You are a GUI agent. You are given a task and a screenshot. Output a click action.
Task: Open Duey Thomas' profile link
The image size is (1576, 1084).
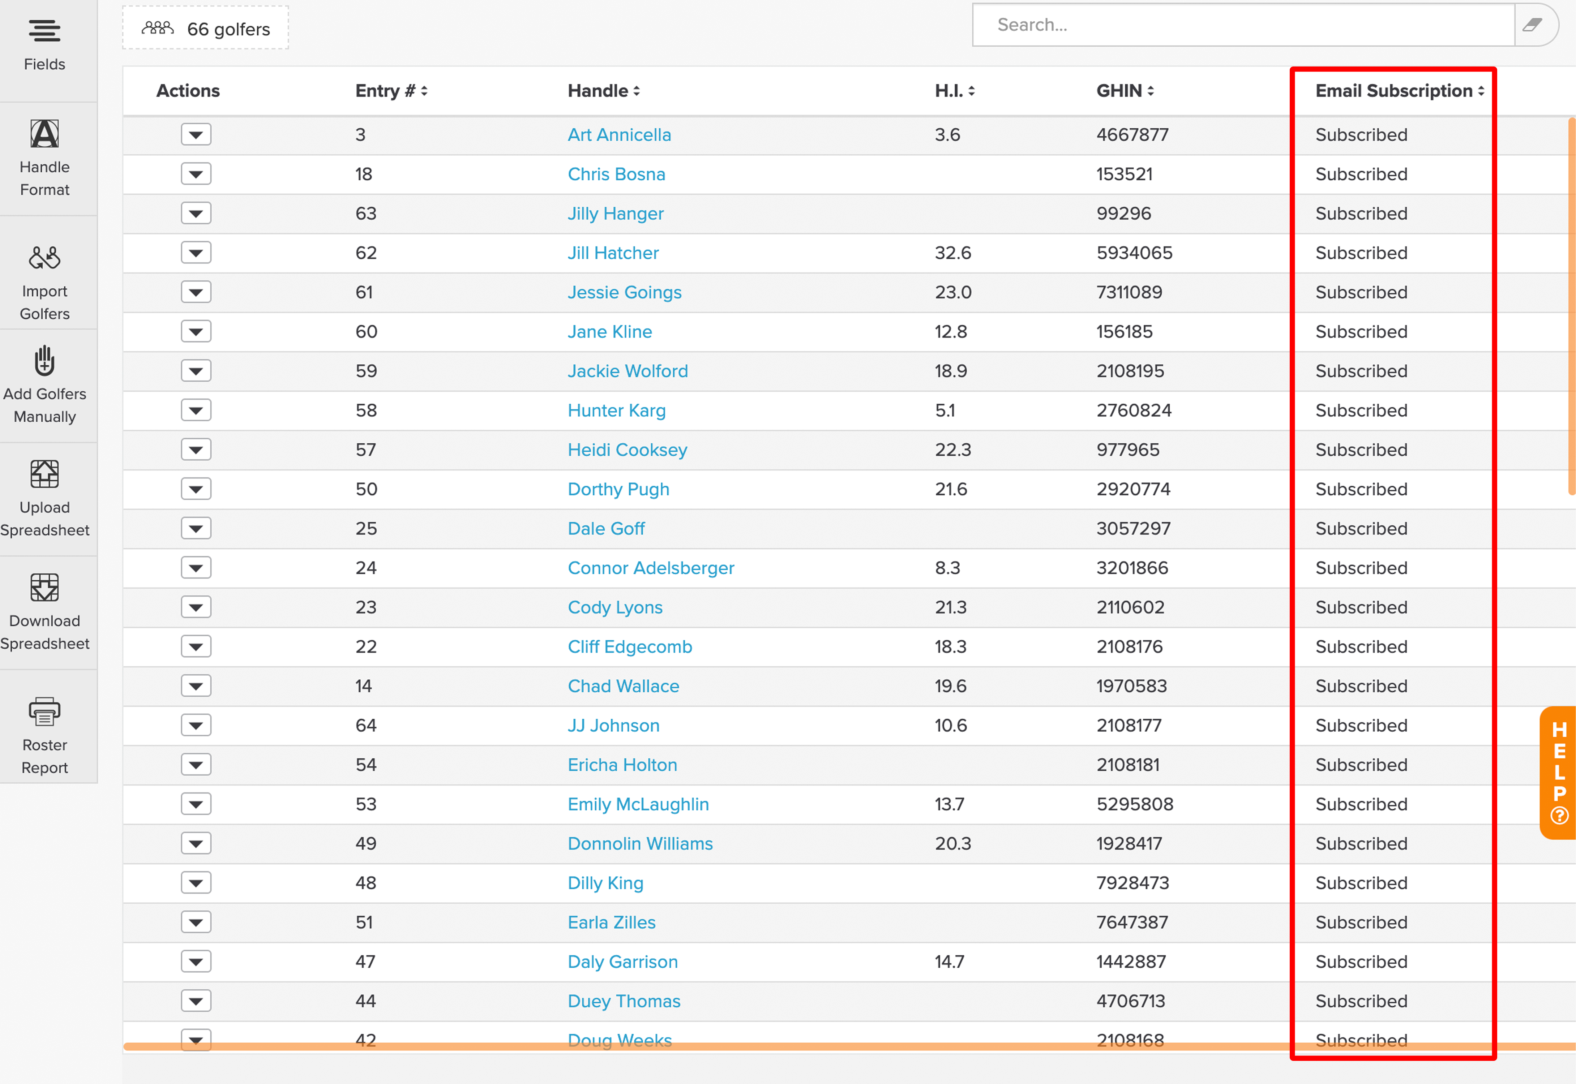point(624,1001)
